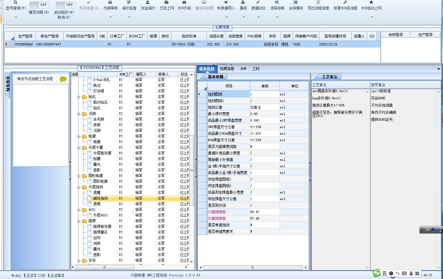Click the process tree horizontal scrollbar
Image resolution: width=443 pixels, height=279 pixels.
click(x=104, y=267)
